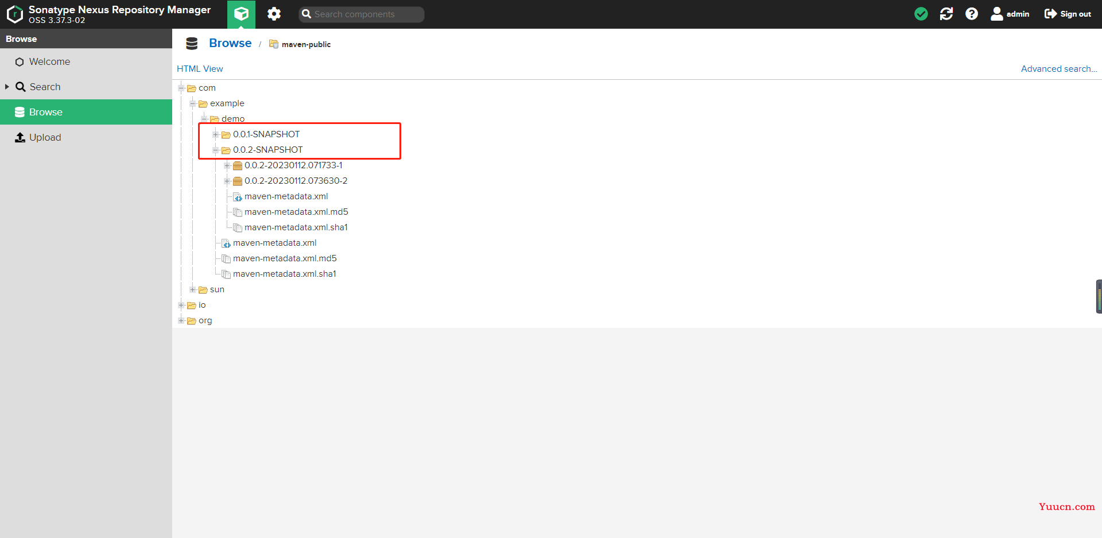Click the package icon of 0.0.2-20230112.073630-2
The height and width of the screenshot is (538, 1102).
(x=238, y=181)
